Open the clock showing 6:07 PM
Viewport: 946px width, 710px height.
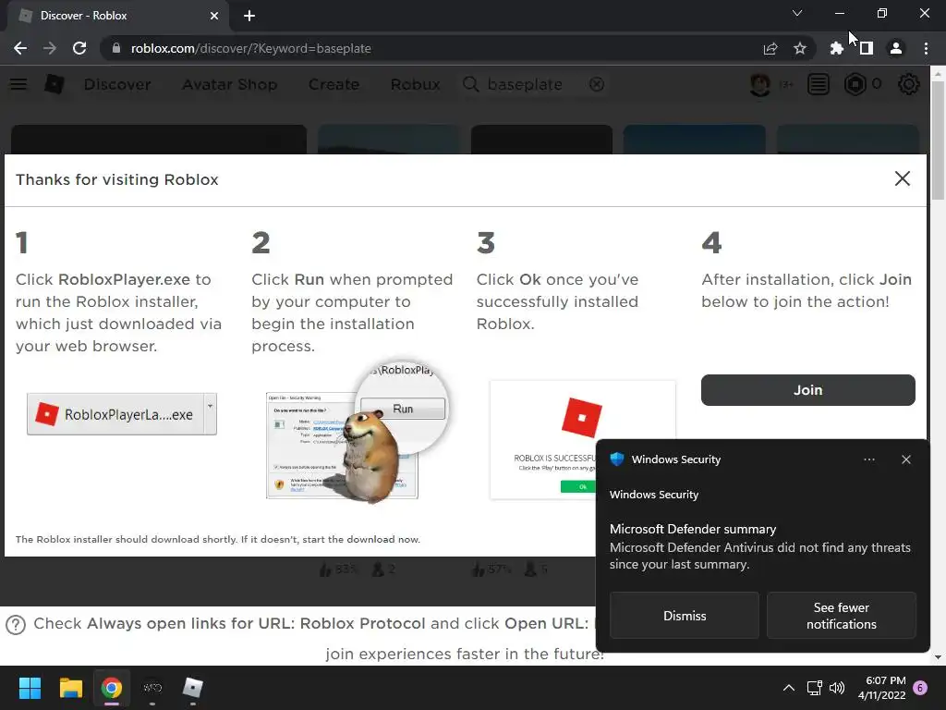point(881,688)
